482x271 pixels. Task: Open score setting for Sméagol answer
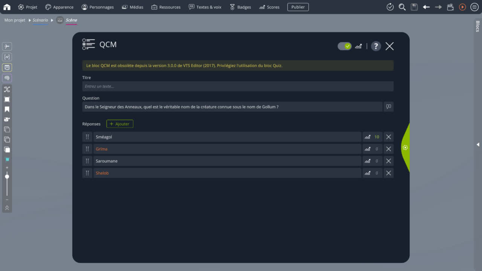pos(372,137)
